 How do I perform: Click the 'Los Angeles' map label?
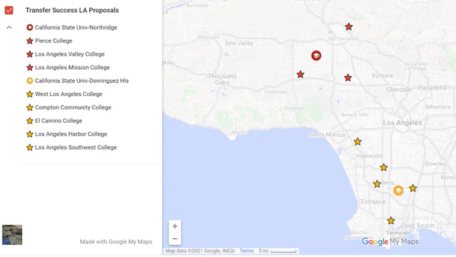(x=402, y=123)
